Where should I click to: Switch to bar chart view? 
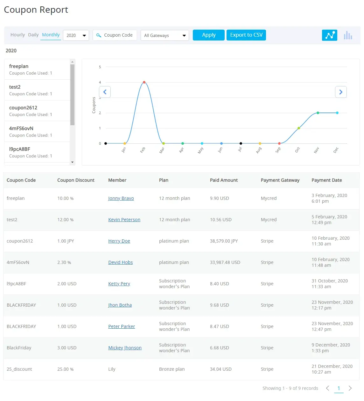348,35
